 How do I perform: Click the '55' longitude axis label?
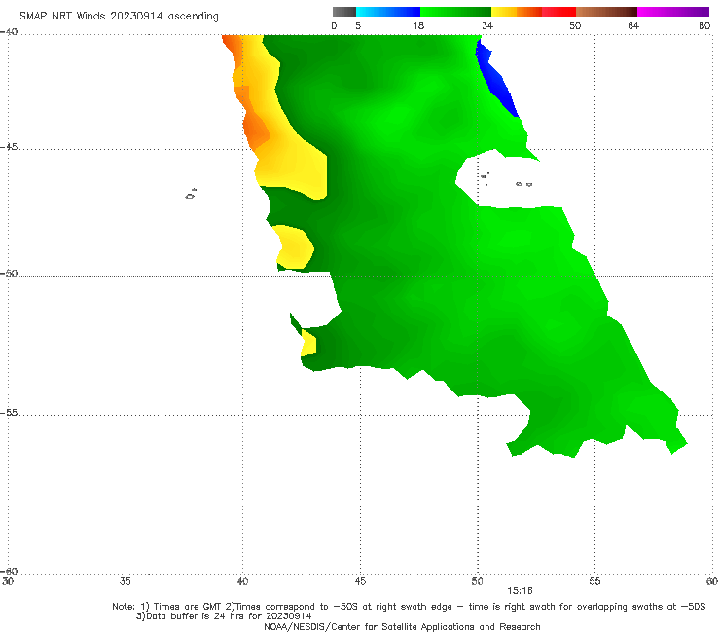point(594,582)
